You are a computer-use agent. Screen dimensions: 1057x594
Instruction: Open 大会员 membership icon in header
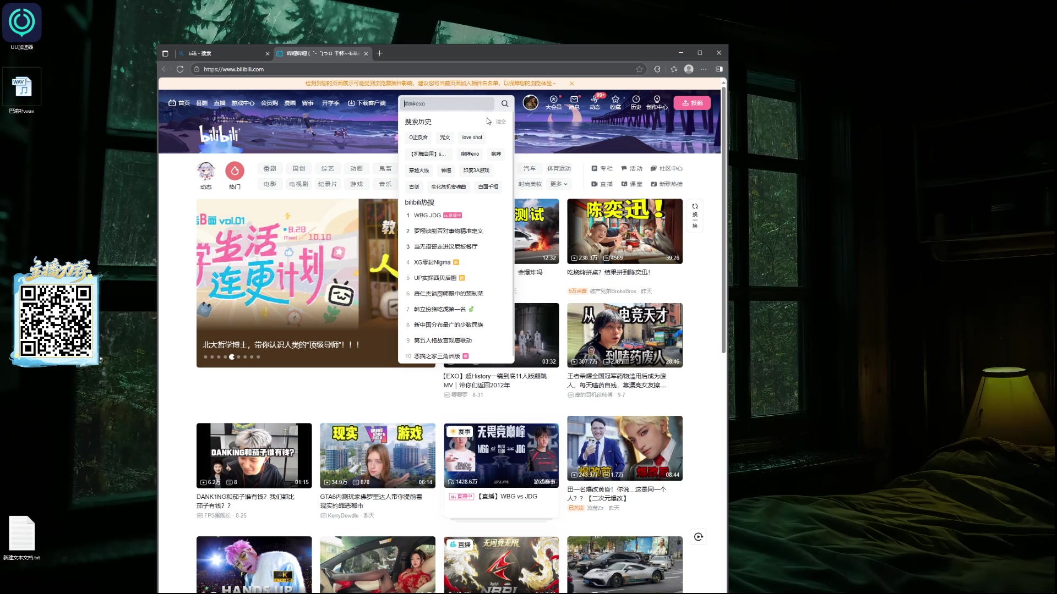pos(553,102)
